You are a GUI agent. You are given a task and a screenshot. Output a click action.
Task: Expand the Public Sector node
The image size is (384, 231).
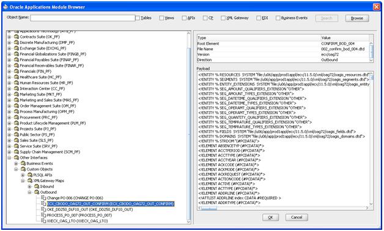[9, 134]
